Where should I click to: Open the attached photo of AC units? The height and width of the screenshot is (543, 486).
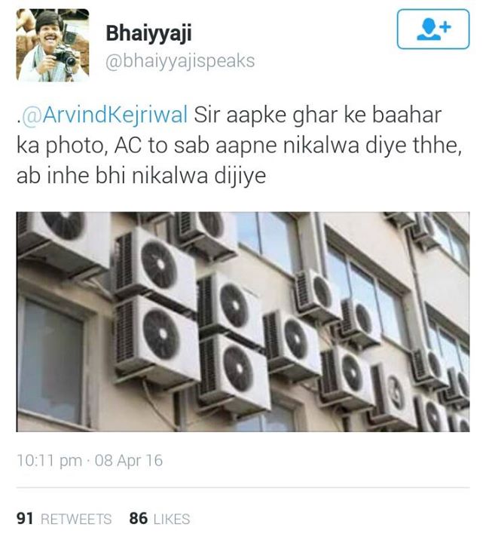[x=243, y=322]
